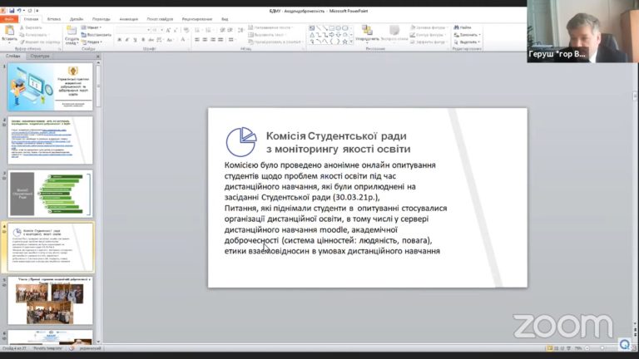Toggle Underline formatting in the font group
The height and width of the screenshot is (359, 639).
coord(134,39)
